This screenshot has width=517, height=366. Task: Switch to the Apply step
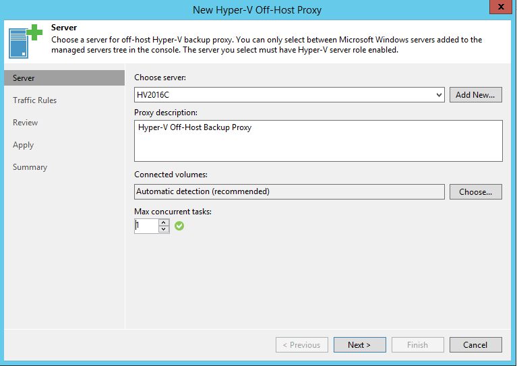pyautogui.click(x=24, y=145)
